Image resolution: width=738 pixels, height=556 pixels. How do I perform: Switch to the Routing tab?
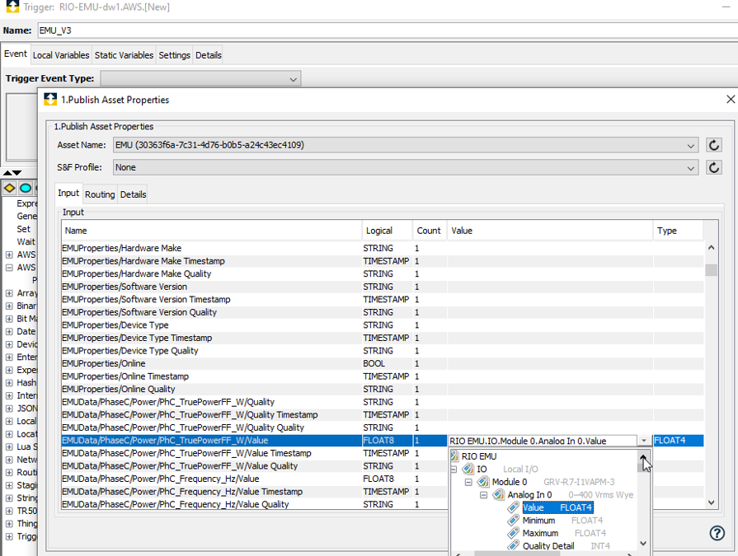(x=100, y=194)
